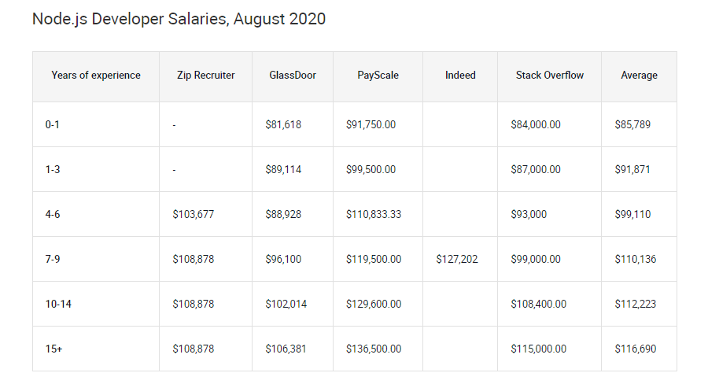The width and height of the screenshot is (708, 384).
Task: Select the 10-14 years experience row label
Action: tap(57, 304)
